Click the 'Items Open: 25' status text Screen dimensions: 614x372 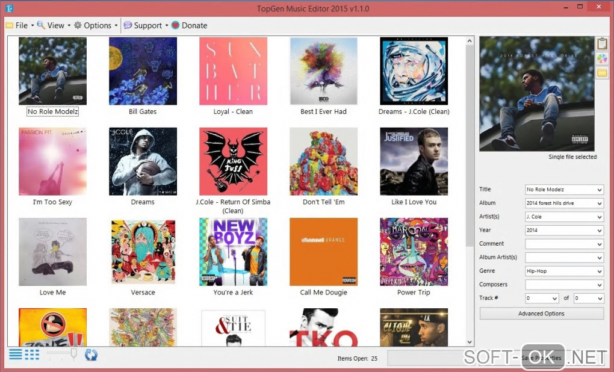click(x=357, y=358)
